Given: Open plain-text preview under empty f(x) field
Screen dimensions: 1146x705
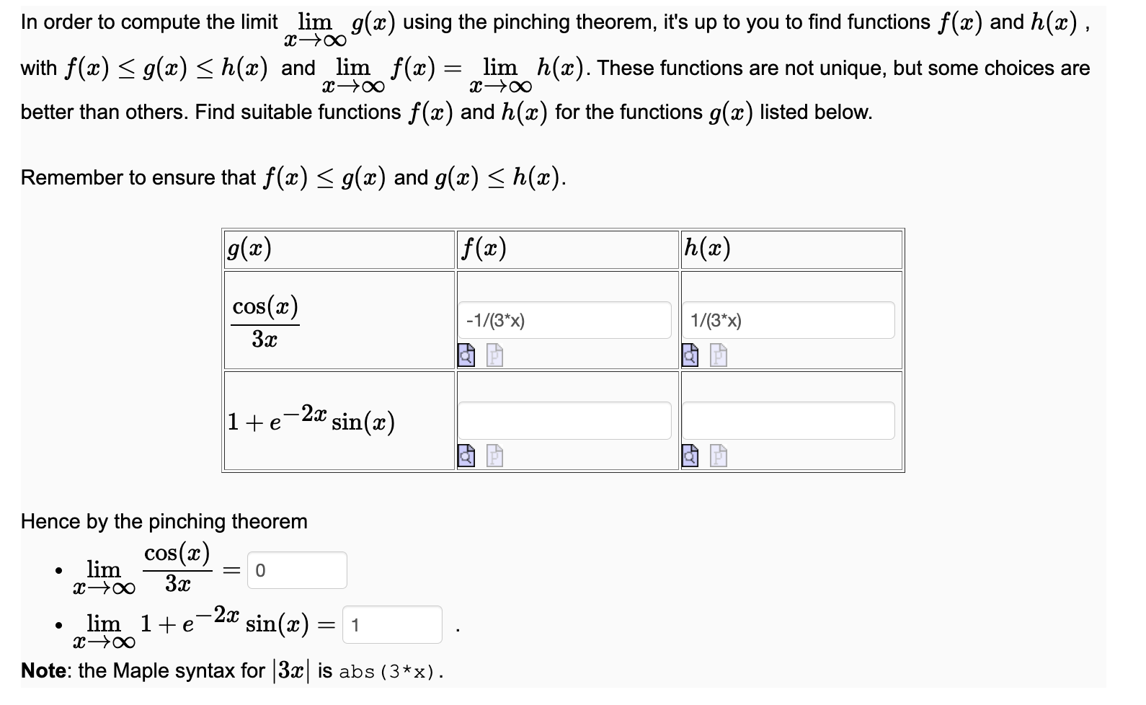Looking at the screenshot, I should [493, 457].
